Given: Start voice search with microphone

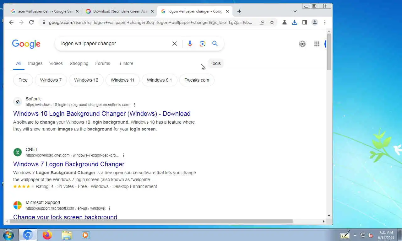Looking at the screenshot, I should 190,44.
